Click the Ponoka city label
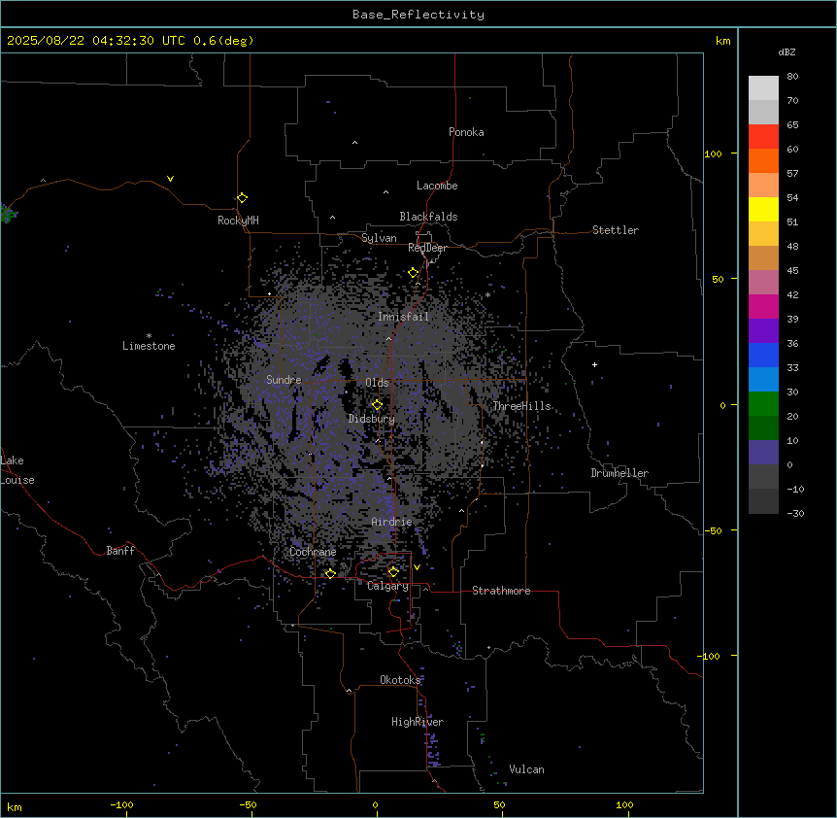 466,132
